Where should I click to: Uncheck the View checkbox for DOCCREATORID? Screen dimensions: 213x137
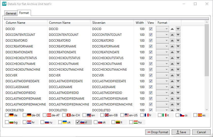[151, 41]
